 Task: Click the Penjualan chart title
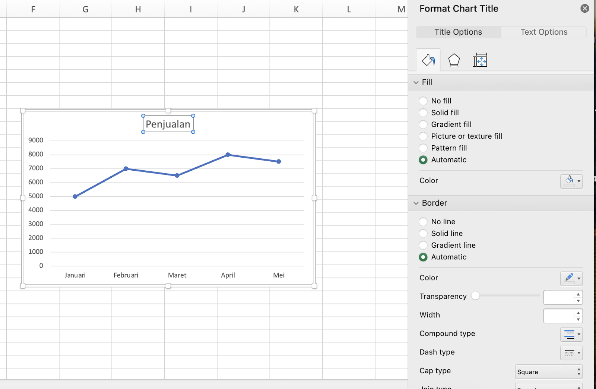(168, 124)
